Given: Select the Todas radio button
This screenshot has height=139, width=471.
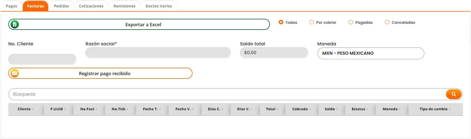Looking at the screenshot, I should tap(281, 22).
